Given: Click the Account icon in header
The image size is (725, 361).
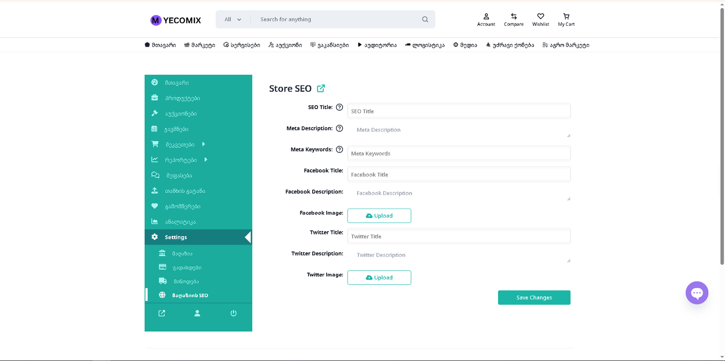Looking at the screenshot, I should tap(486, 16).
